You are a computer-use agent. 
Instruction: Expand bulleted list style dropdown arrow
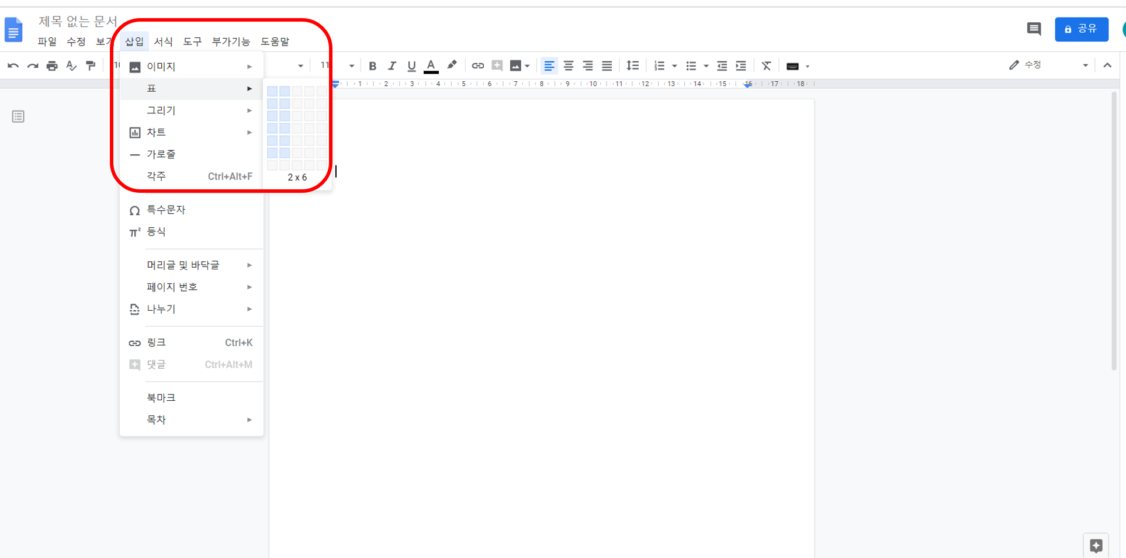[x=706, y=66]
